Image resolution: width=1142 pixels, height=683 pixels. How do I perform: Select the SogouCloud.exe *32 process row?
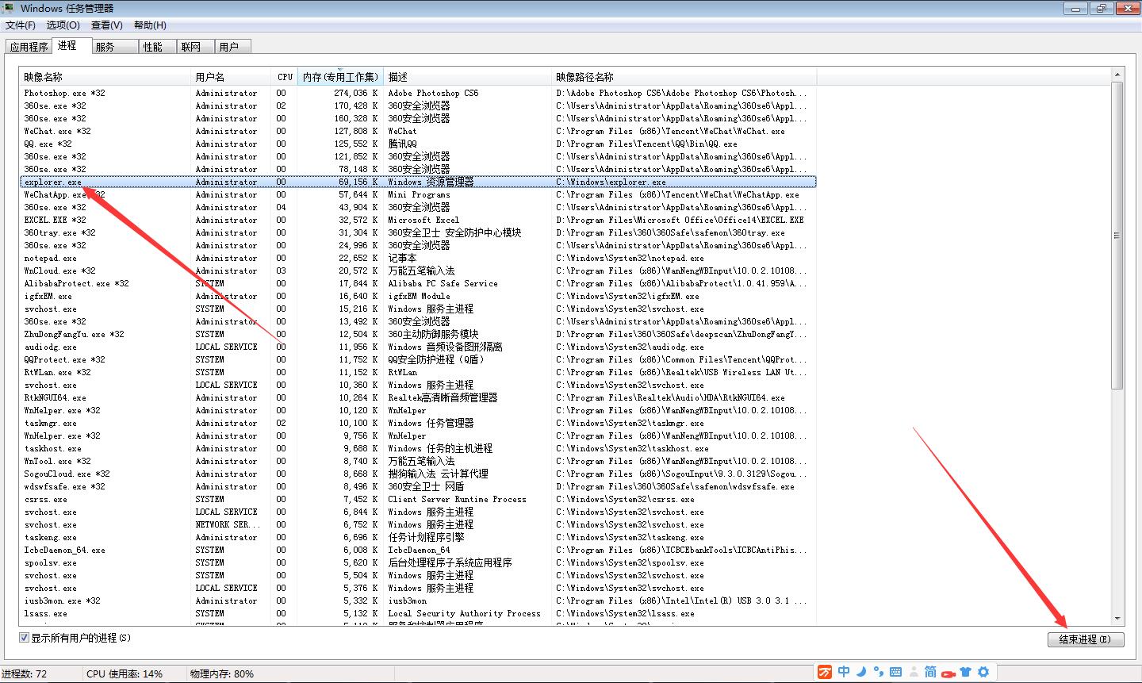coord(418,474)
